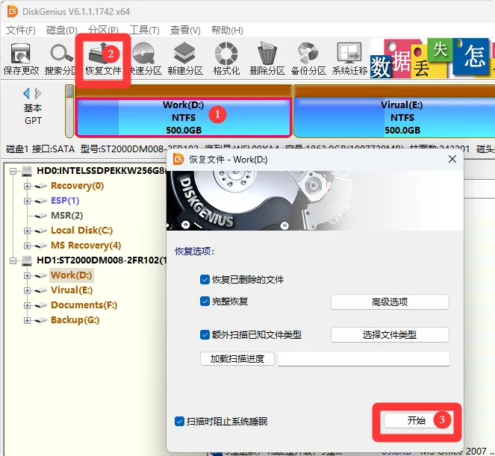Viewport: 495px width, 456px height.
Task: Open the 文件(F) menu
Action: tap(21, 31)
